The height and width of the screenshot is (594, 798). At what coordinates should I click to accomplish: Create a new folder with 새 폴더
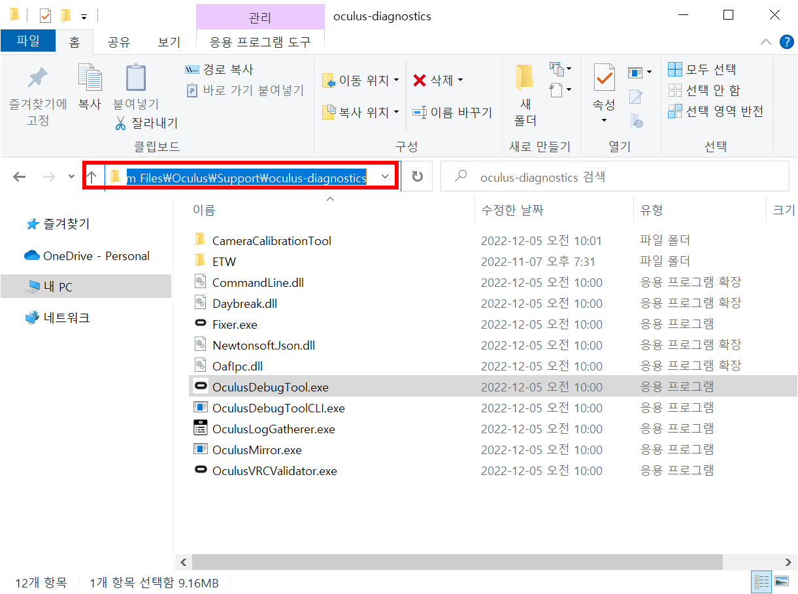tap(525, 95)
